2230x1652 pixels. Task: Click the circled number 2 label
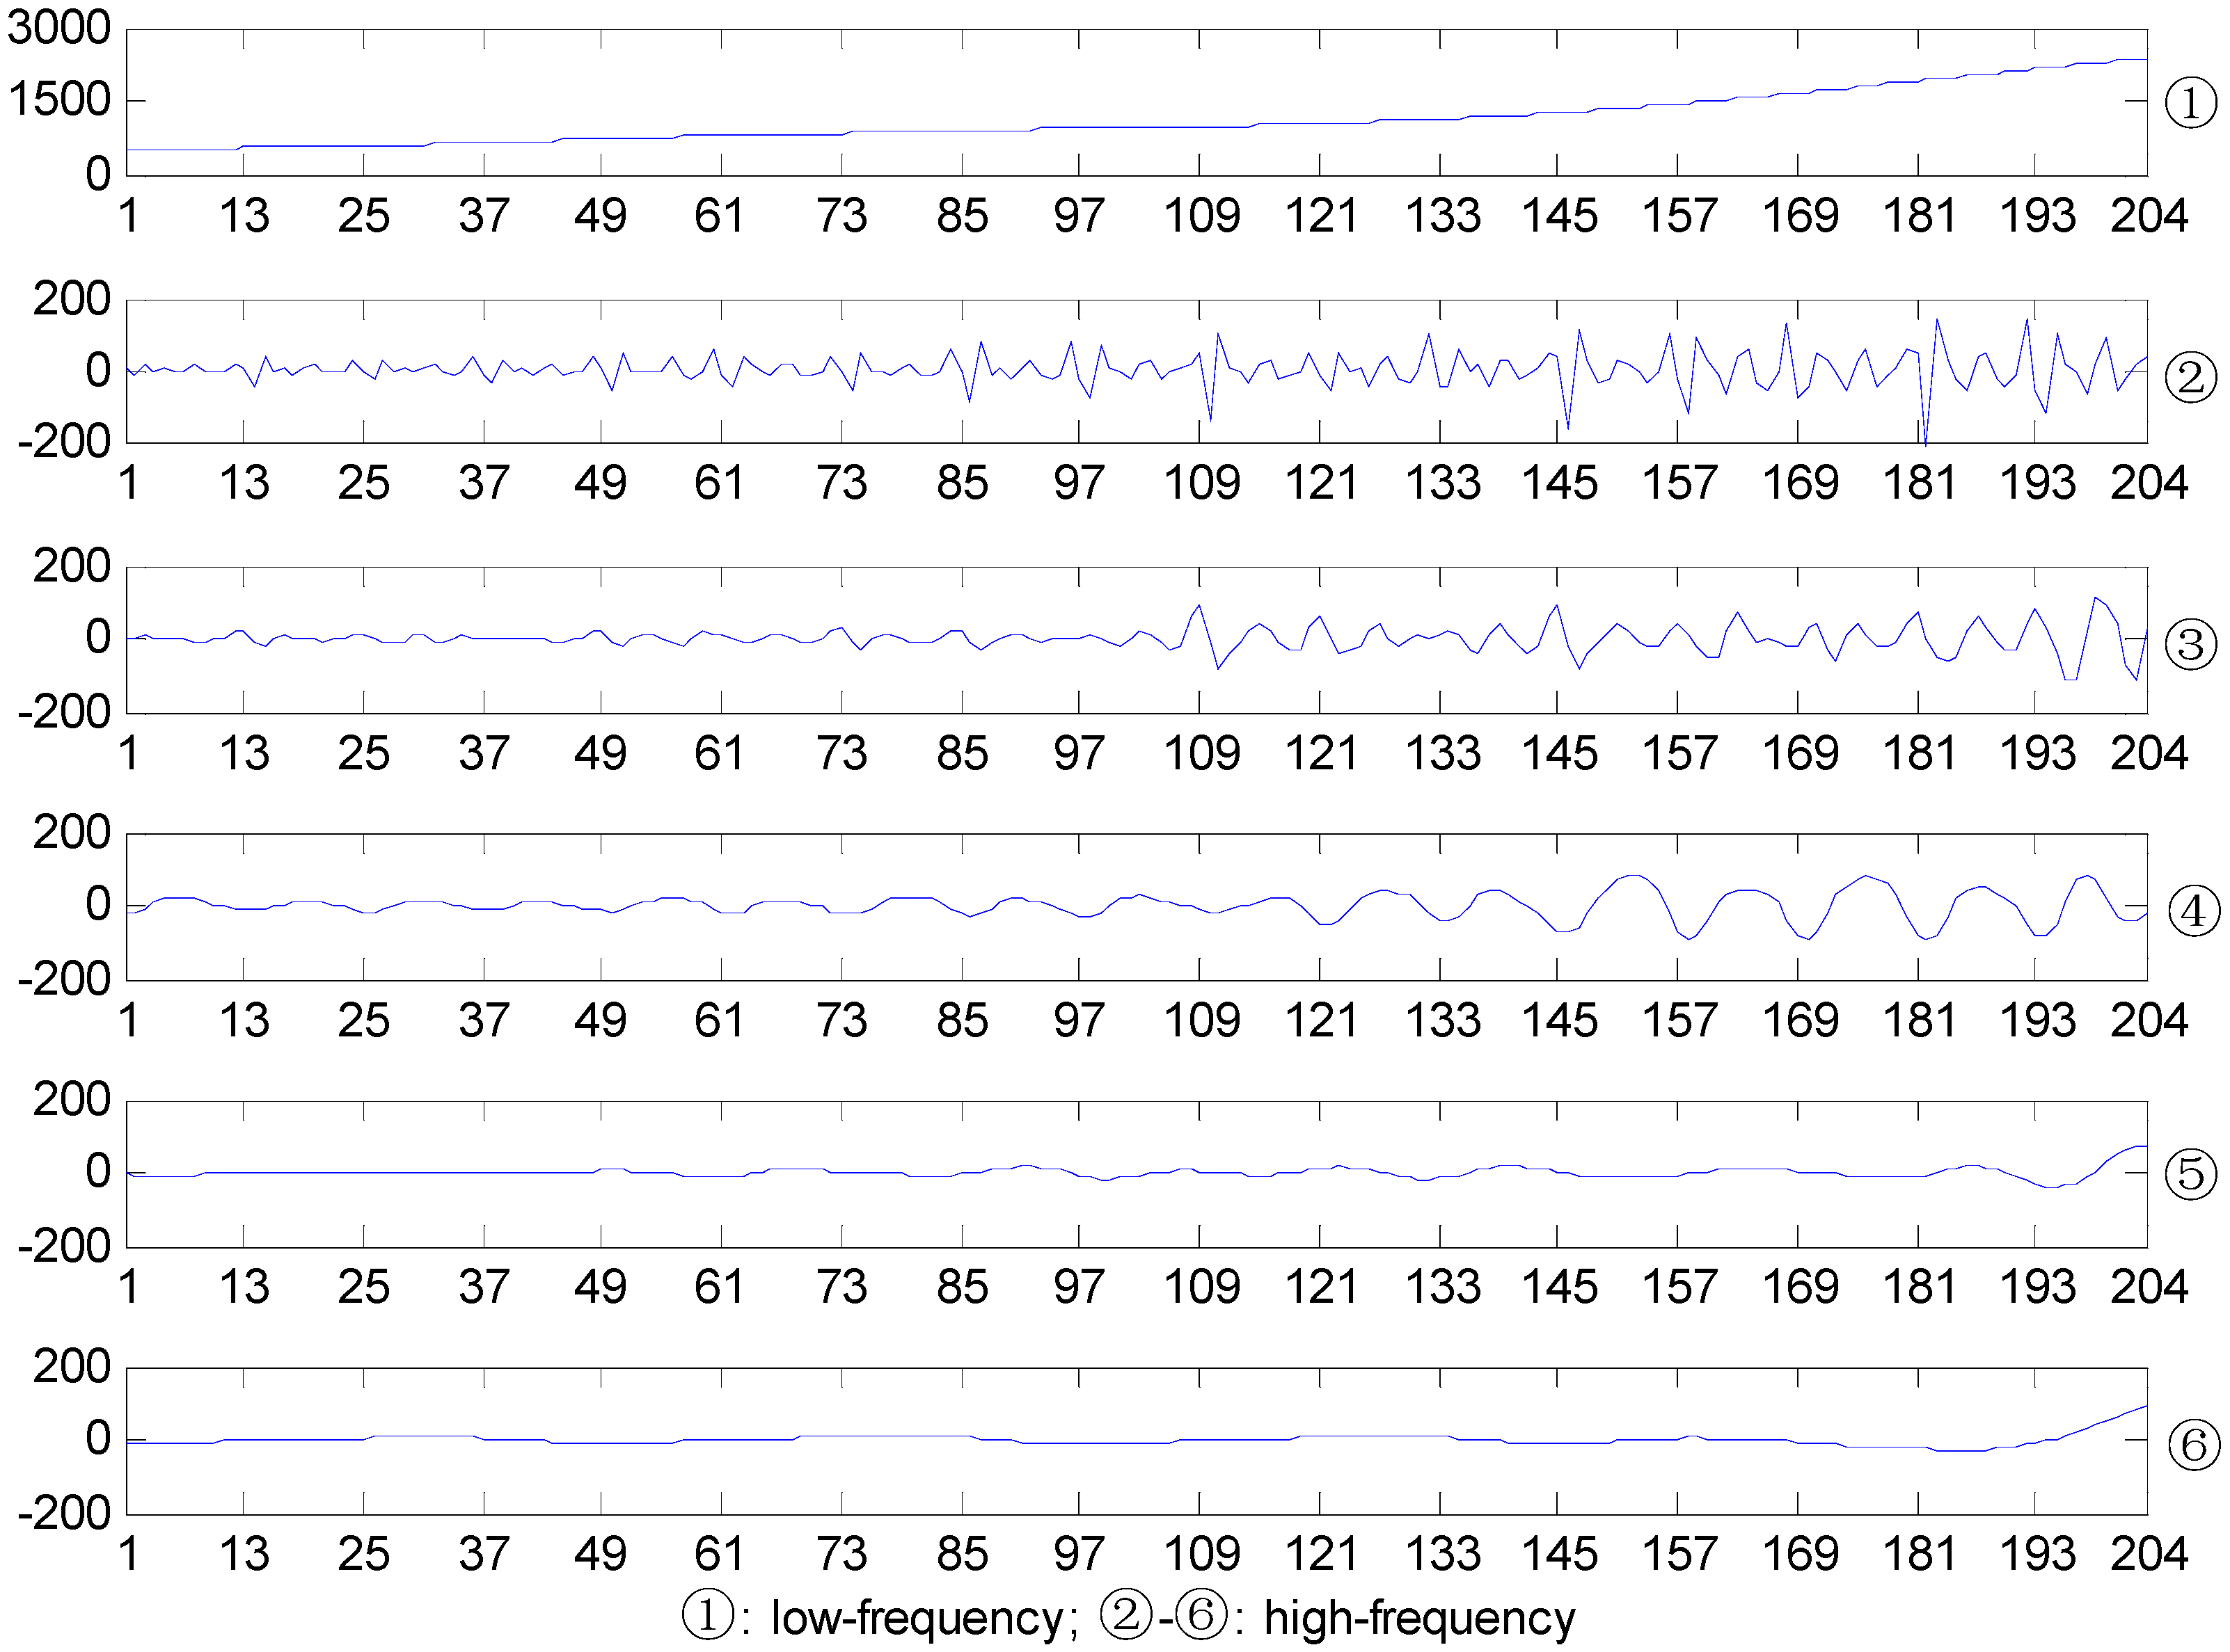2190,378
